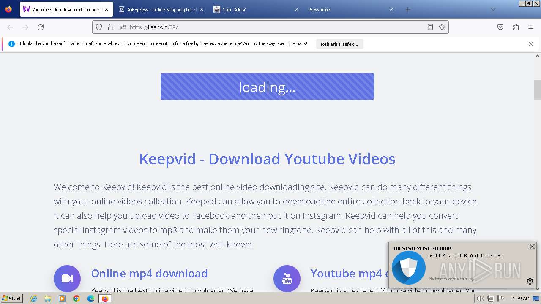Go back to the previous page

pos(10,27)
